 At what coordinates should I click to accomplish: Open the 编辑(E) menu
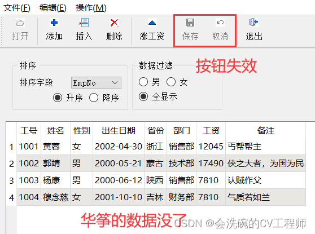pyautogui.click(x=53, y=8)
